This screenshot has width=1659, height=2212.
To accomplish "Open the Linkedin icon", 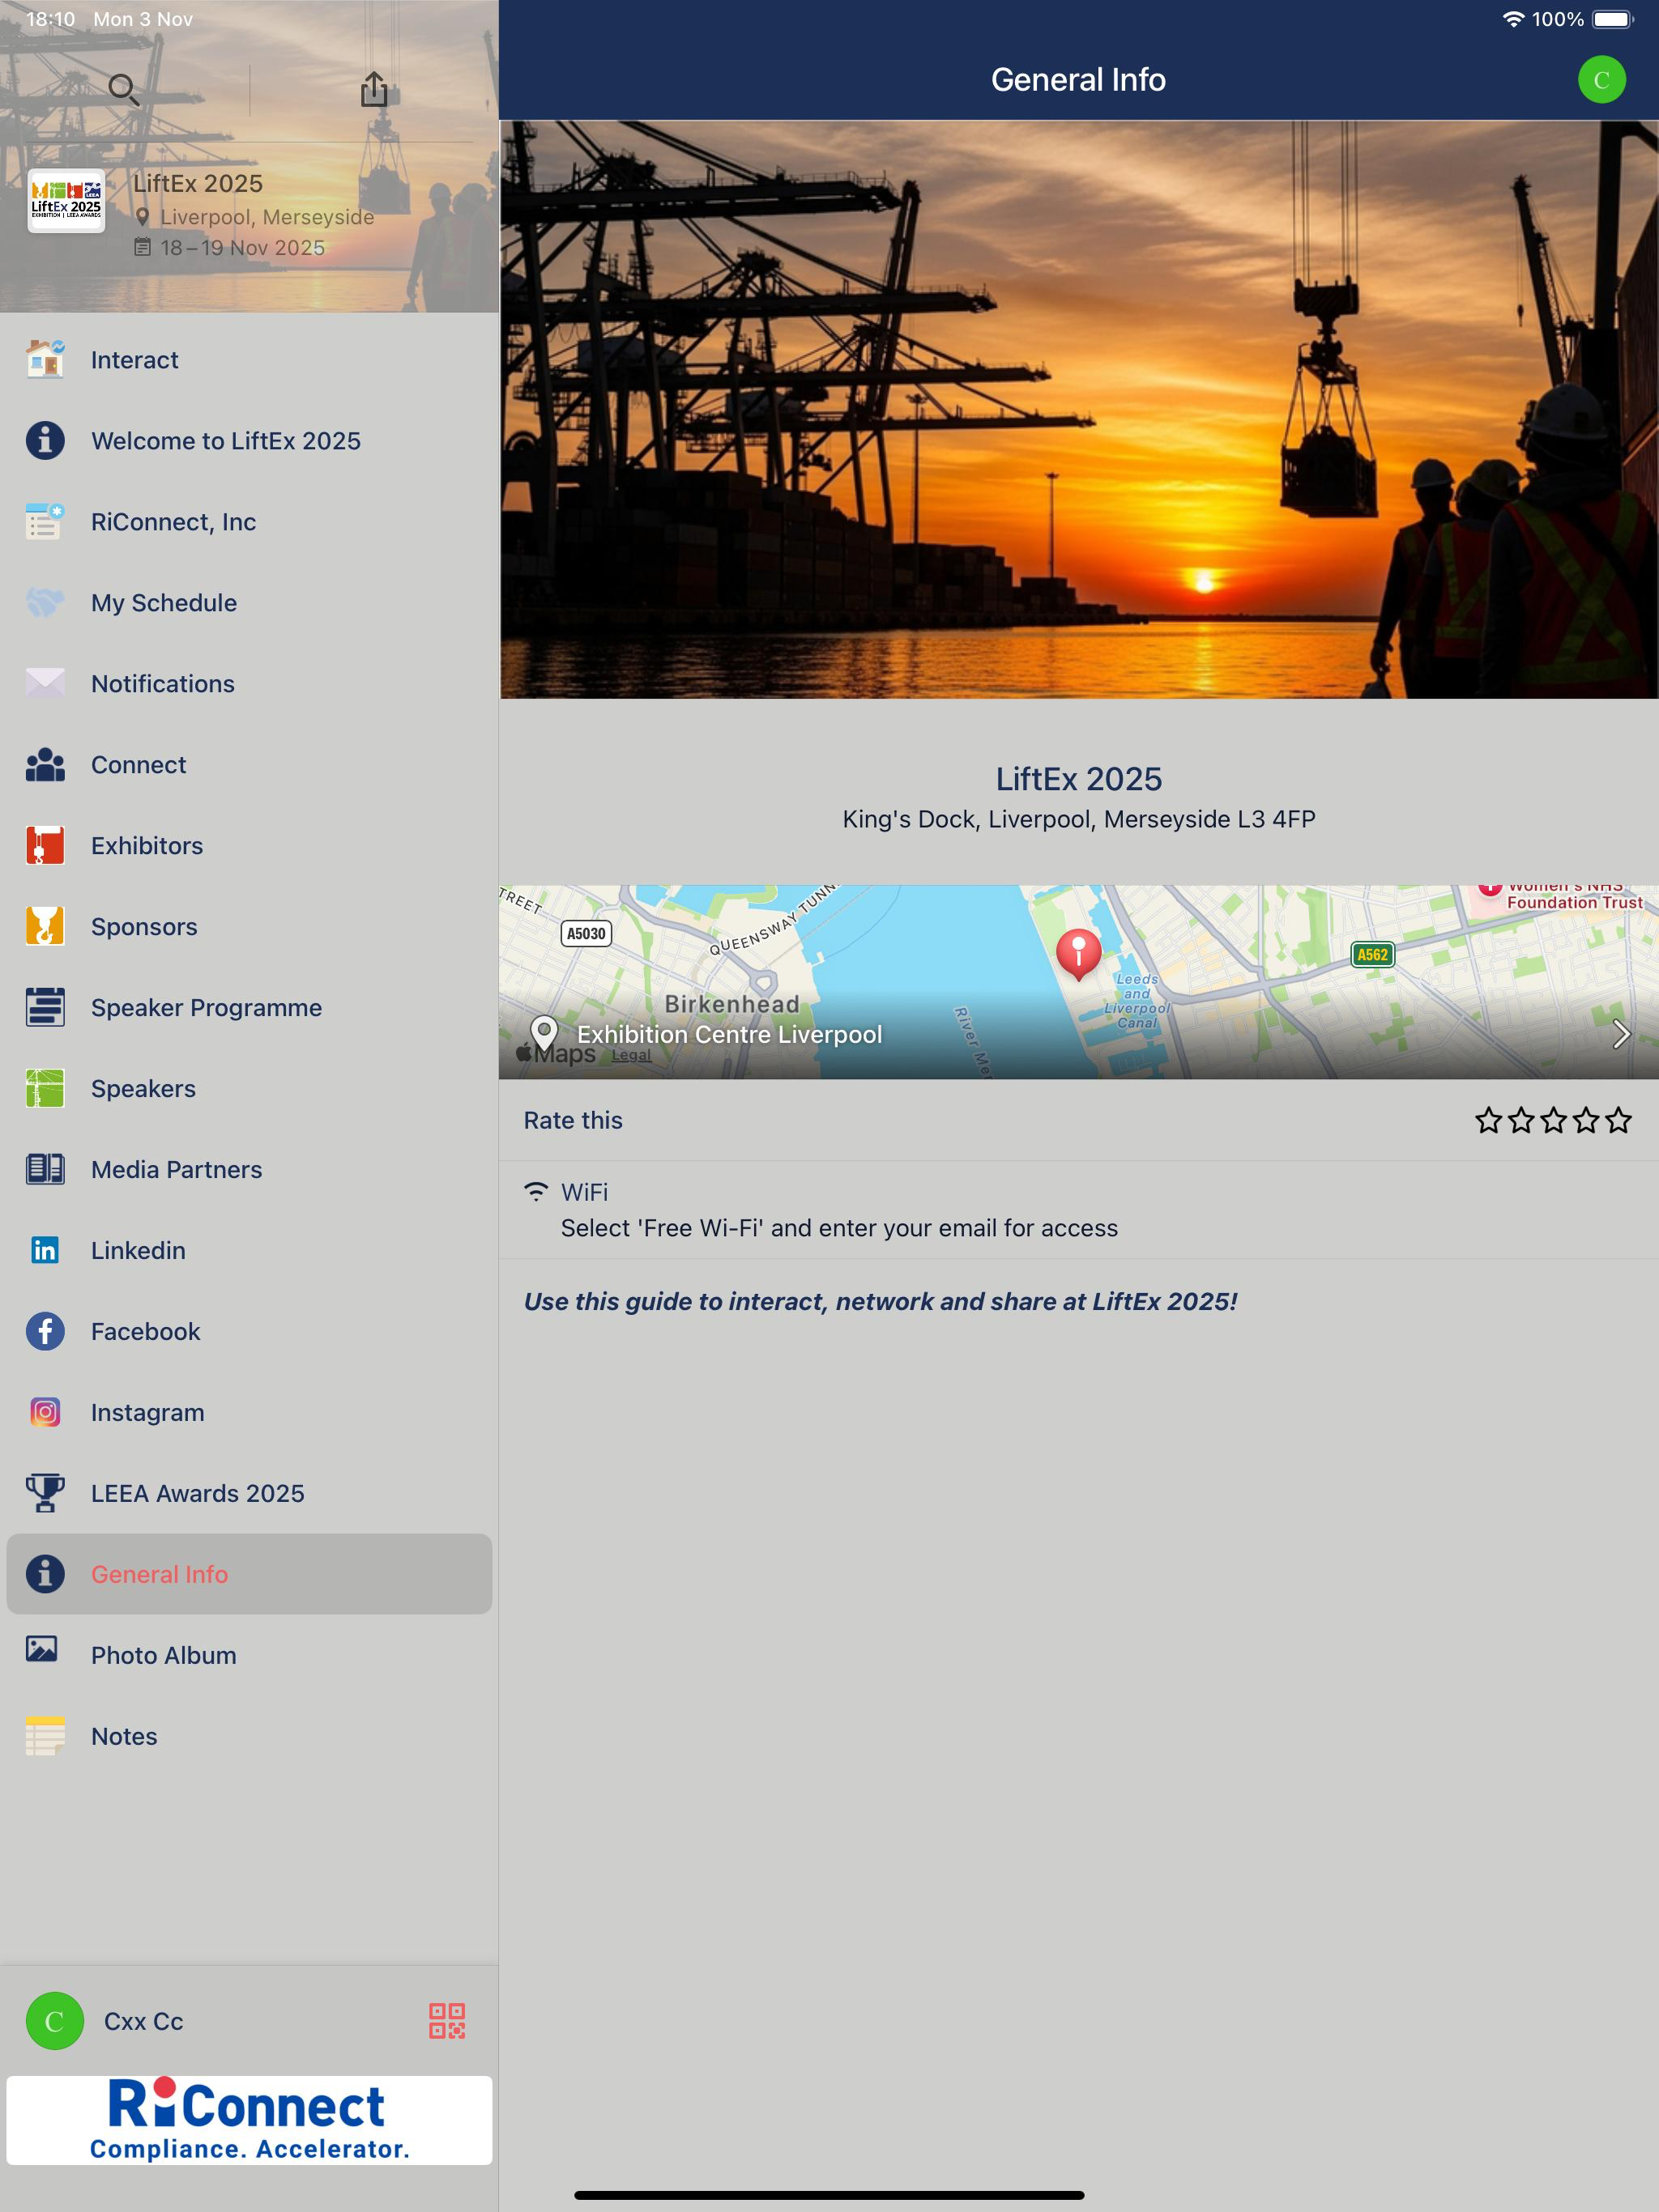I will click(x=45, y=1250).
